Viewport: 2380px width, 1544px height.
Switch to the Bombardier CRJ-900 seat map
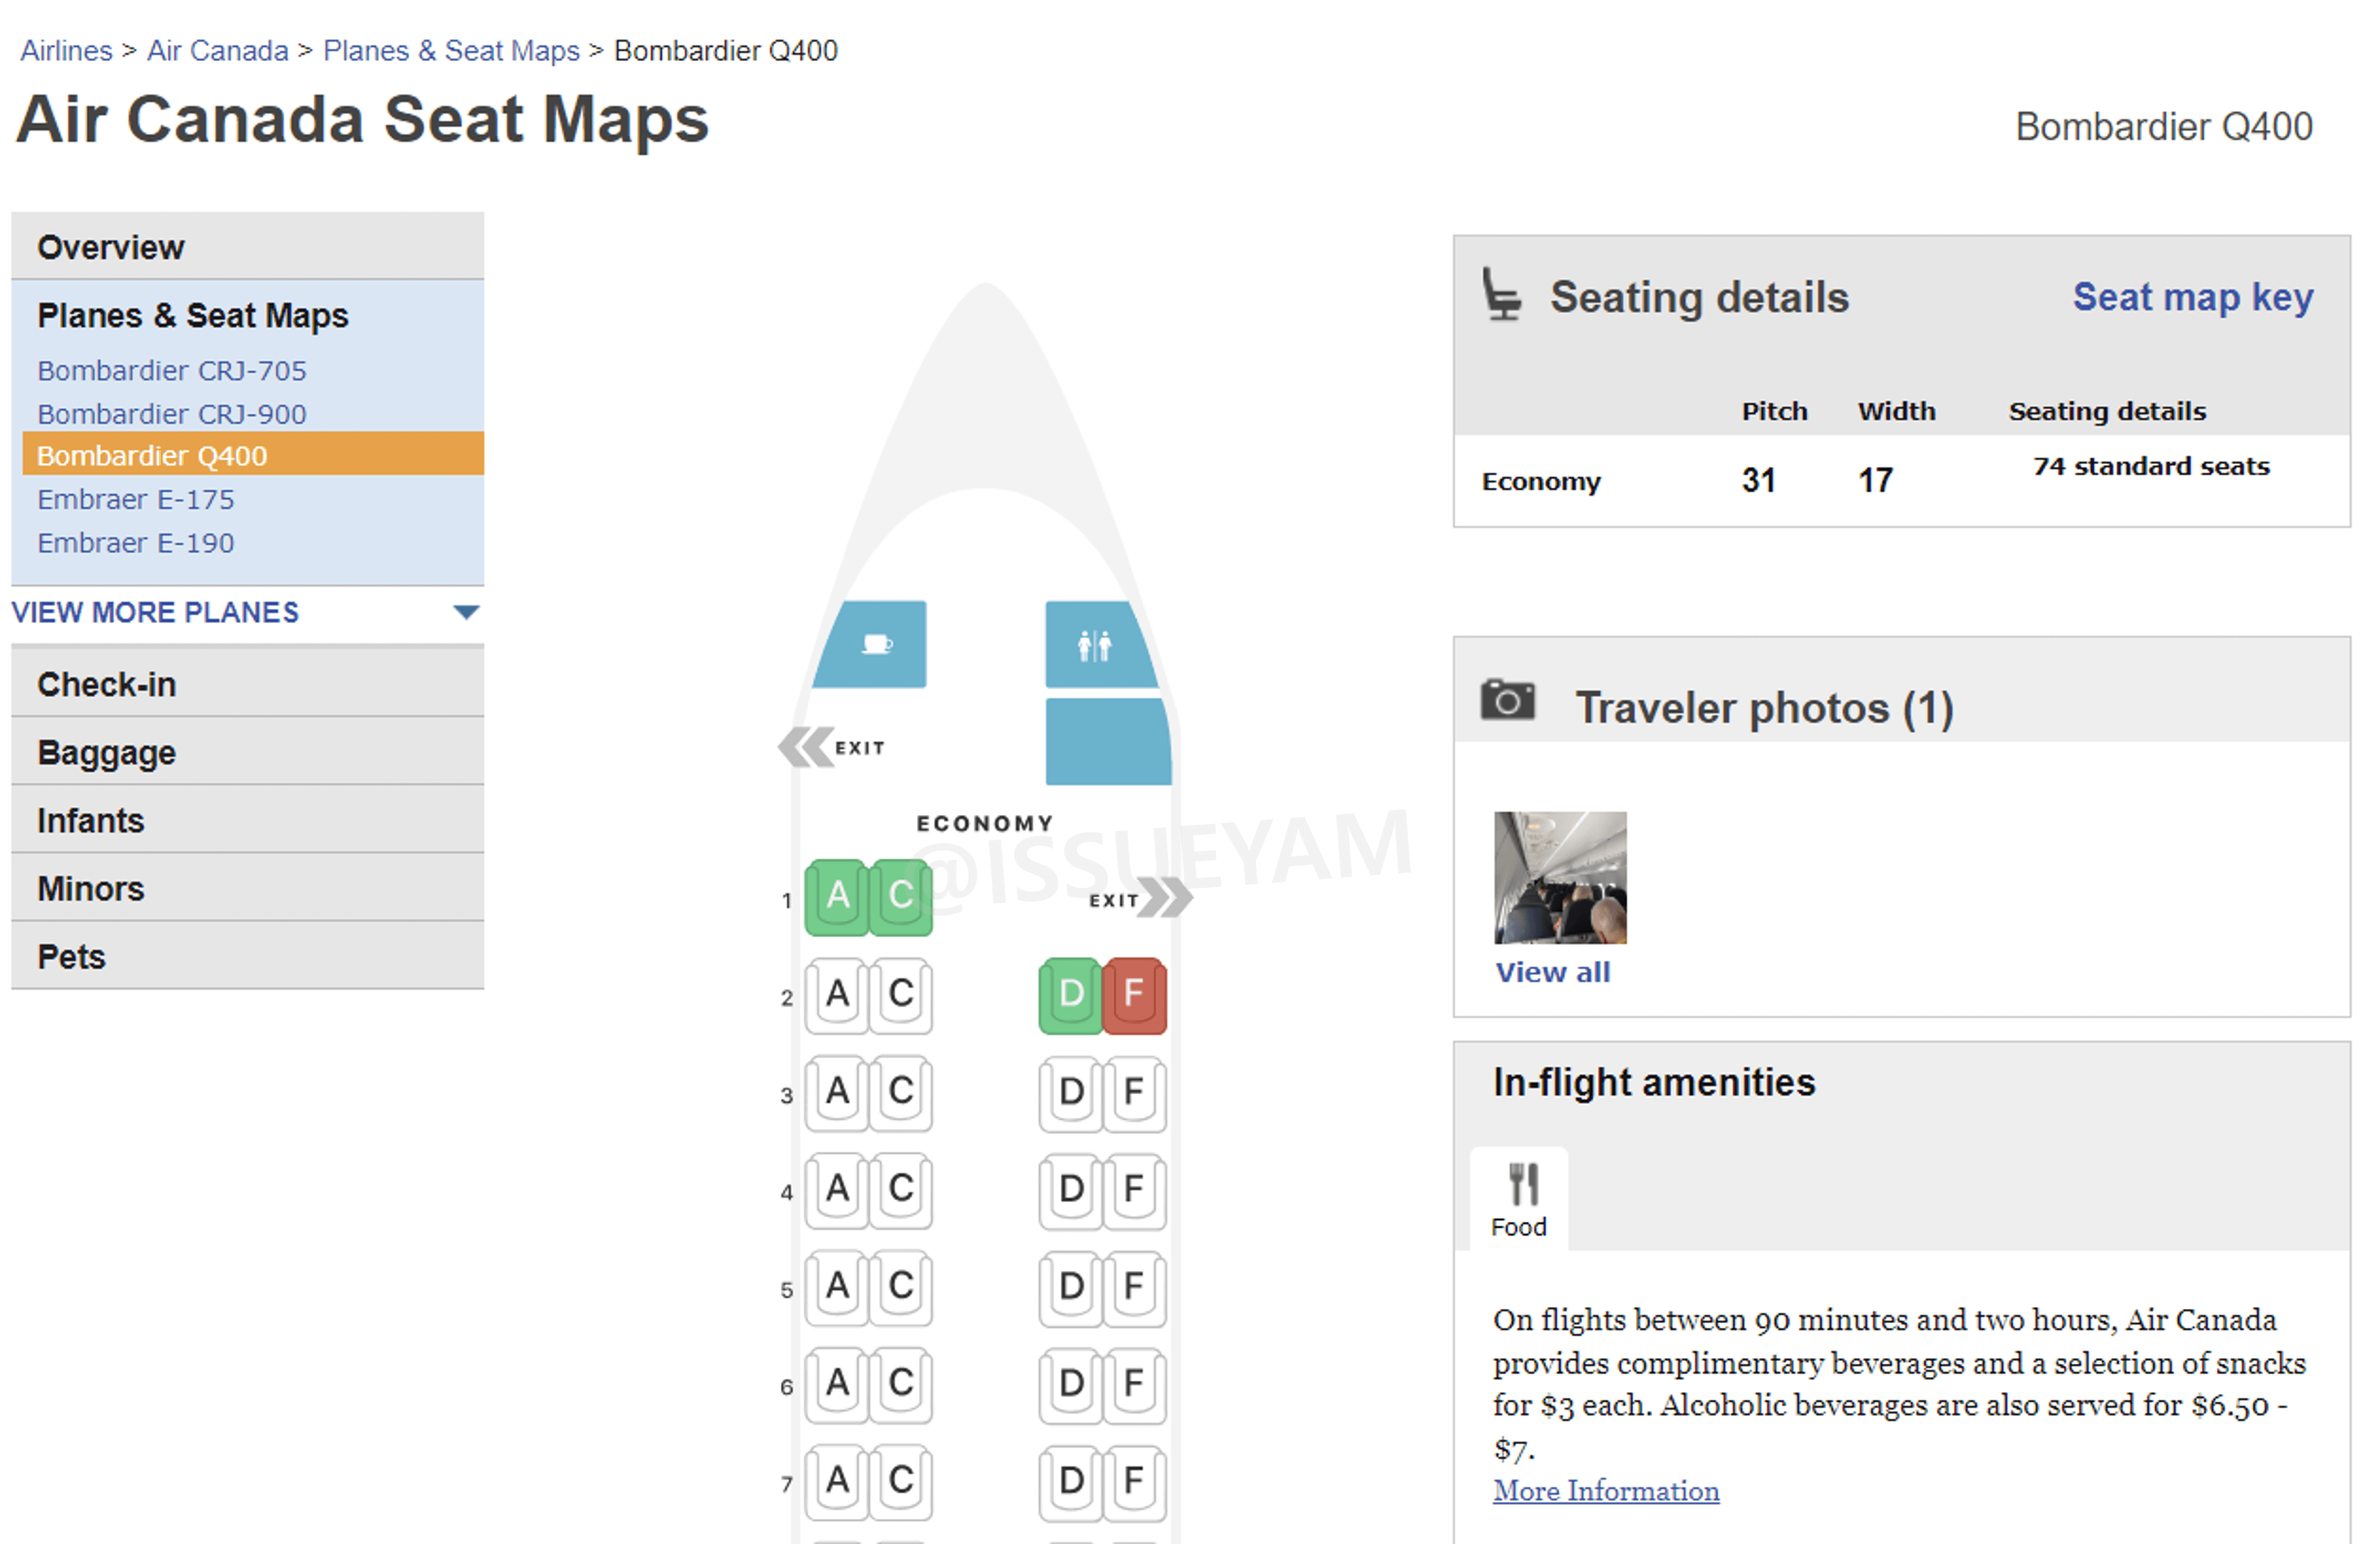click(x=172, y=413)
